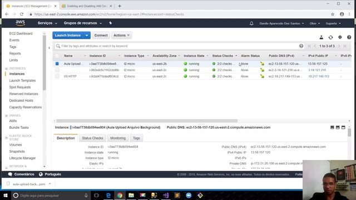
Task: Click the horizontal table scrollbar
Action: click(147, 121)
